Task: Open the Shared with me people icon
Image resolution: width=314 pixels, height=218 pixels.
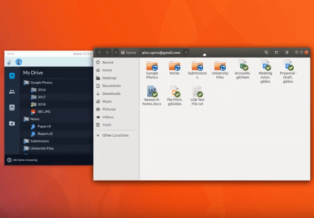Action: (12, 91)
